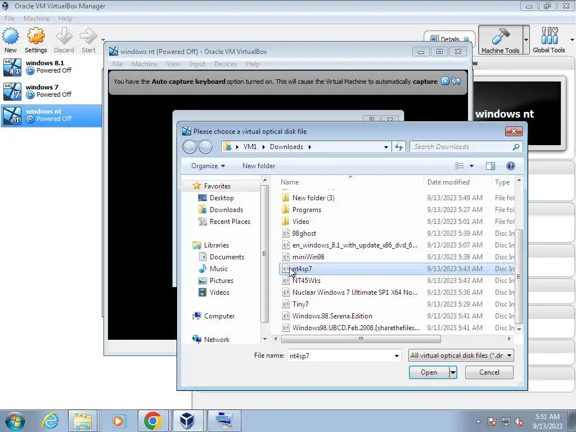Open view options dropdown arrow
576x432 pixels.
tap(472, 166)
